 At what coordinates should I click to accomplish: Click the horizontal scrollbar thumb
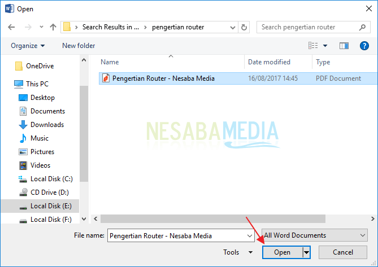(213, 218)
